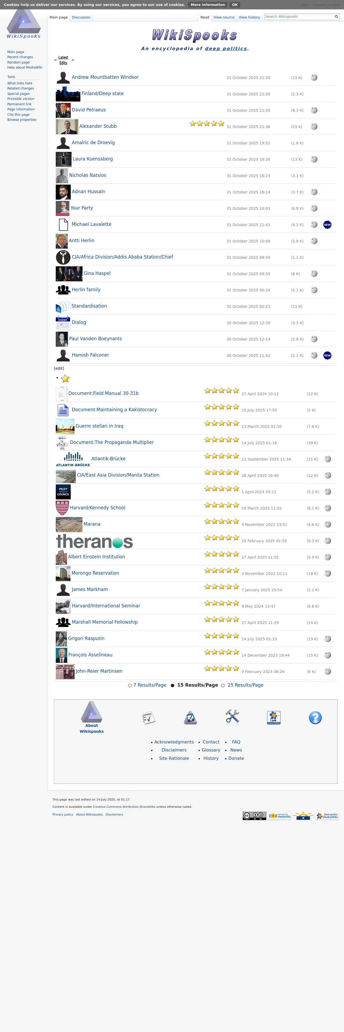Click the NEW badge on Hamish Falconer row
Viewport: 344px width, 1032px height.
click(x=327, y=355)
